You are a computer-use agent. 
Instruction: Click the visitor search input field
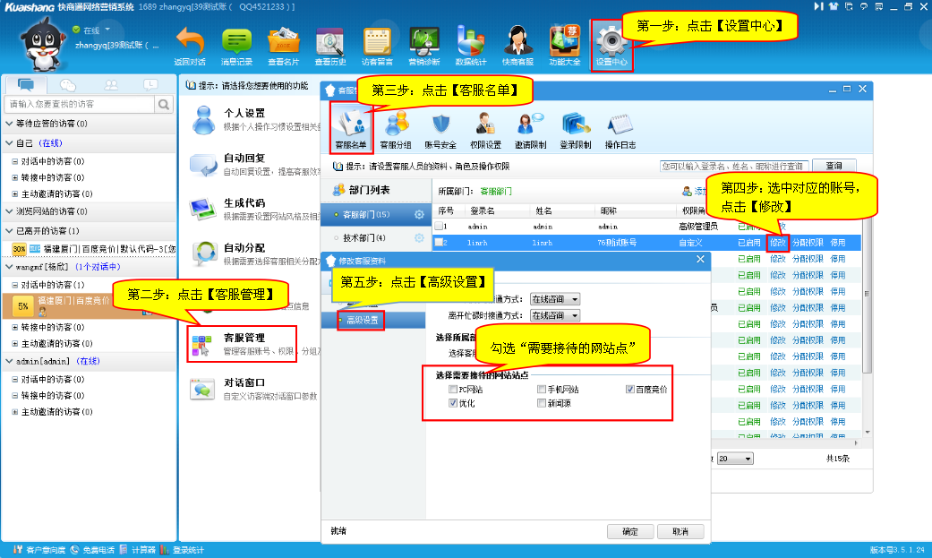pyautogui.click(x=81, y=105)
